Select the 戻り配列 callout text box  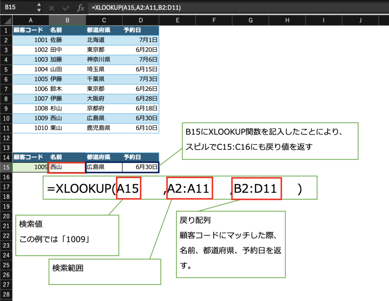(x=231, y=244)
